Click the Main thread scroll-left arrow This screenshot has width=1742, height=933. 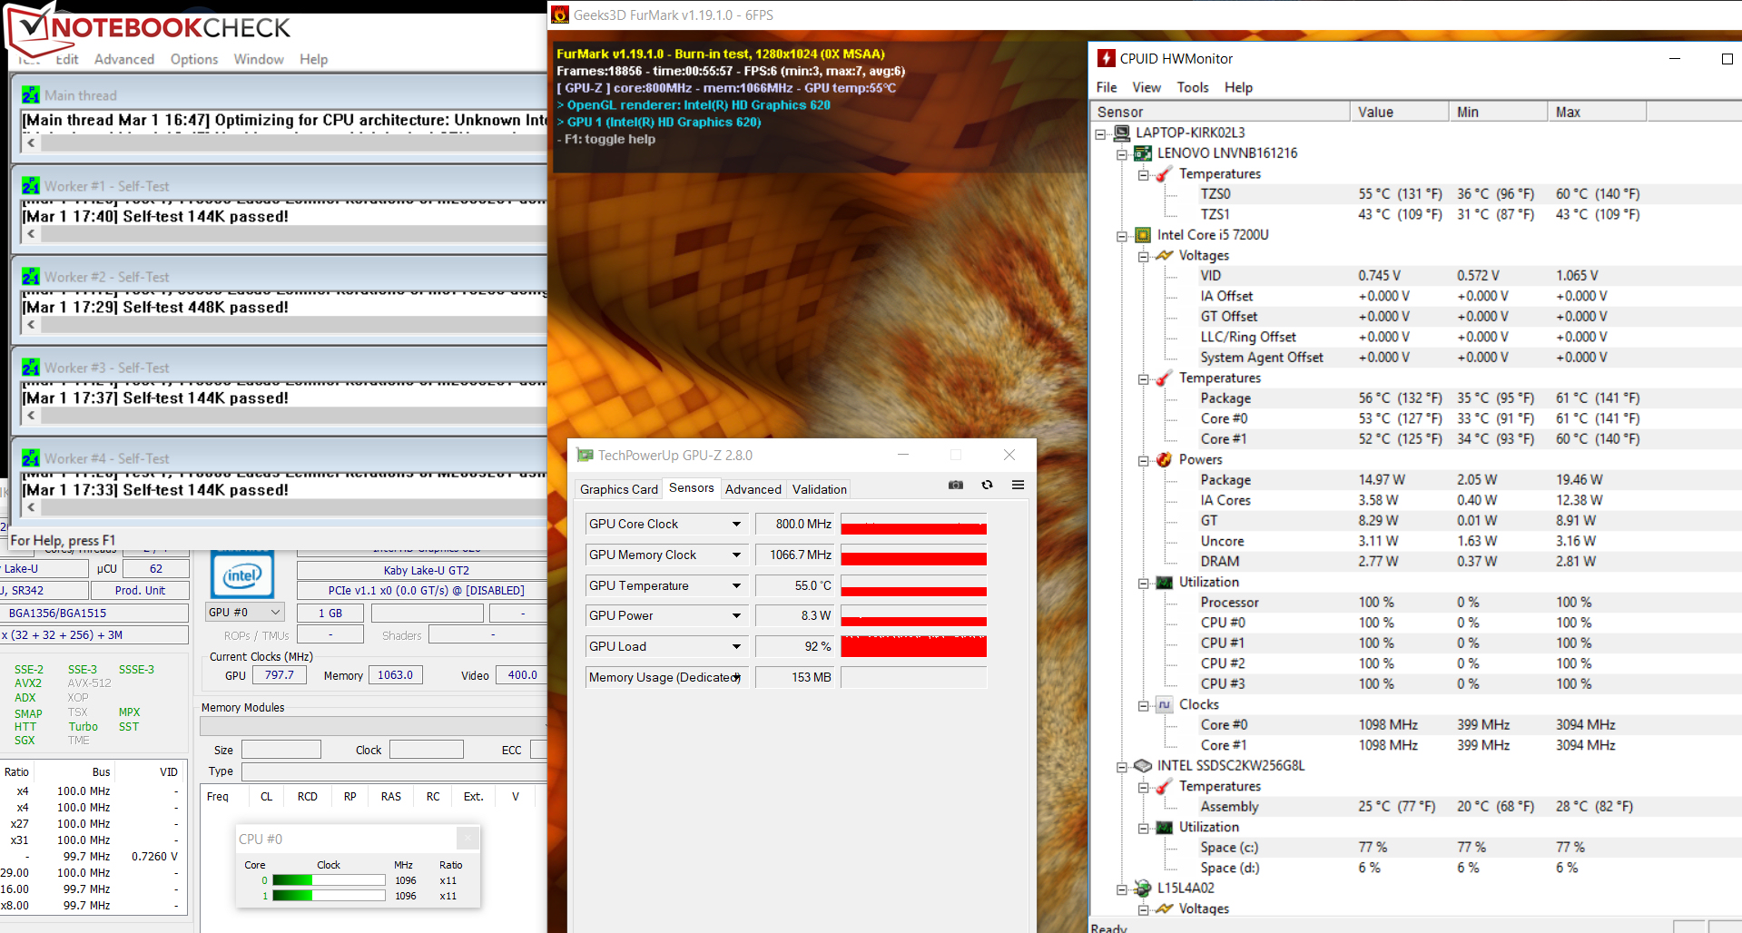[32, 142]
